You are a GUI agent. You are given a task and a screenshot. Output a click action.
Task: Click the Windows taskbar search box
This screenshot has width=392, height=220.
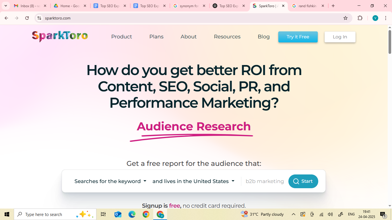(x=55, y=214)
